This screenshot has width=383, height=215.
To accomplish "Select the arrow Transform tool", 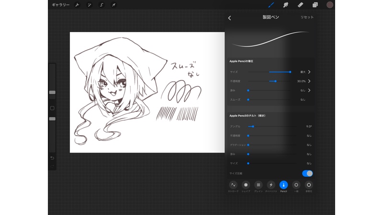I will (x=114, y=5).
